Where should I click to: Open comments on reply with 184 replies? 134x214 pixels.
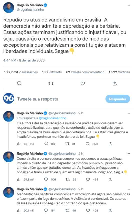tap(46, 210)
